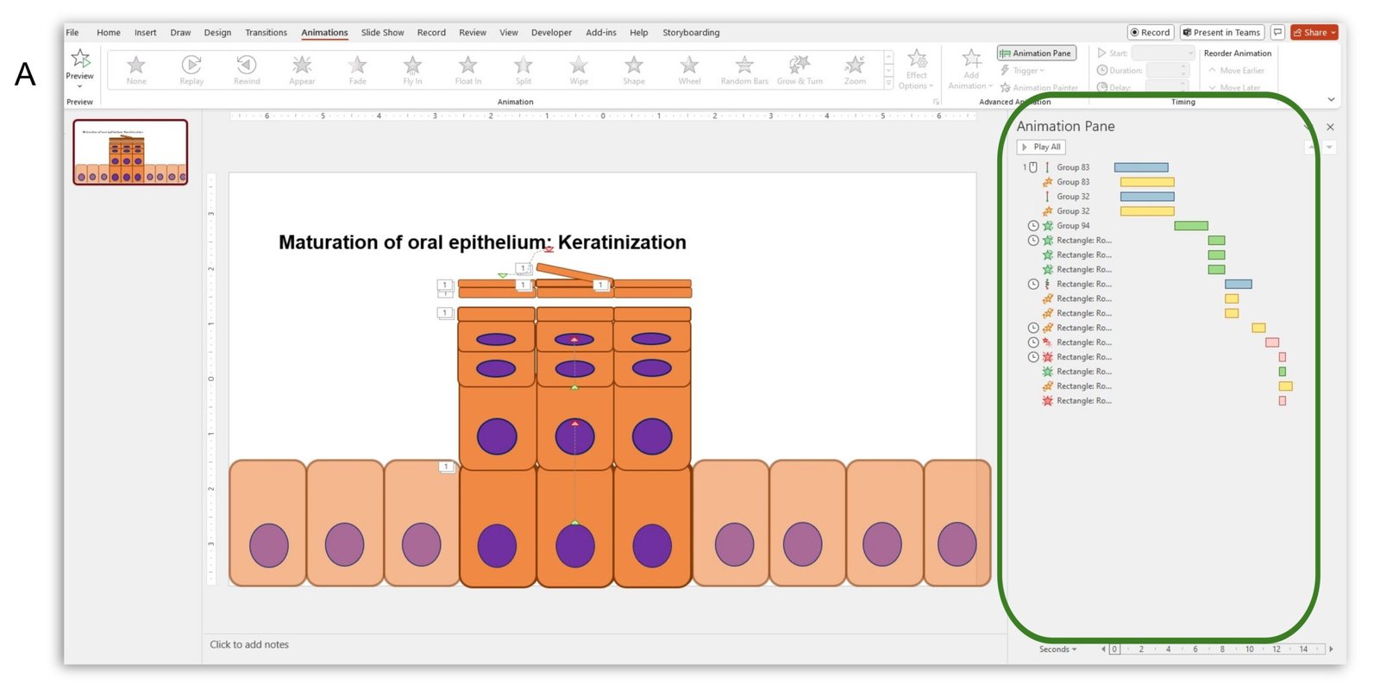Apply the Wipe animation effect
Image resolution: width=1380 pixels, height=690 pixels.
coord(579,66)
